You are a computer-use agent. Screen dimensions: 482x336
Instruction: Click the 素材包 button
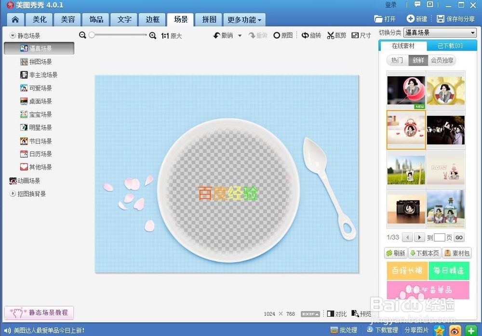[457, 253]
